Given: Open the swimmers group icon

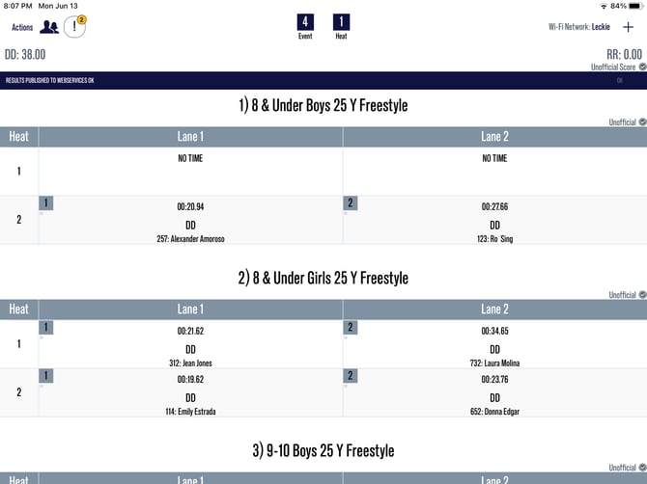Looking at the screenshot, I should tap(49, 27).
